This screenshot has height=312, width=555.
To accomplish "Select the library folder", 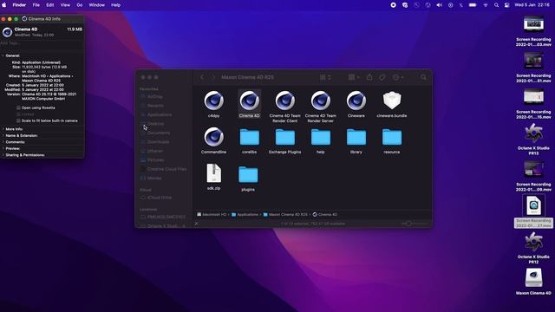I will 356,137.
